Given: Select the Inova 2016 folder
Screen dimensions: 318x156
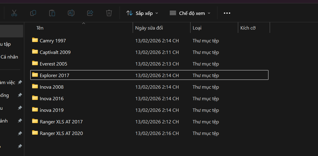Looking at the screenshot, I should 52,98.
